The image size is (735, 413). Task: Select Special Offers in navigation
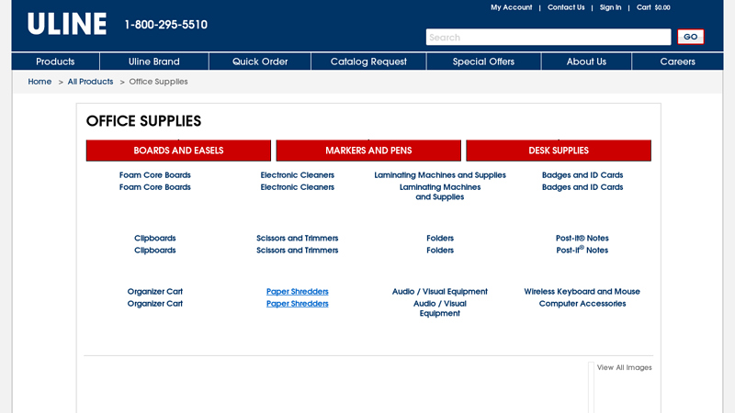(483, 61)
